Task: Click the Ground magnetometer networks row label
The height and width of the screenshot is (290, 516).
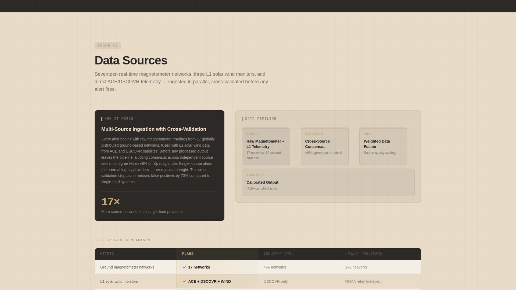Action: click(127, 267)
